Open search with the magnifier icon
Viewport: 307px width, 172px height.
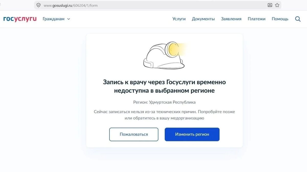point(298,19)
